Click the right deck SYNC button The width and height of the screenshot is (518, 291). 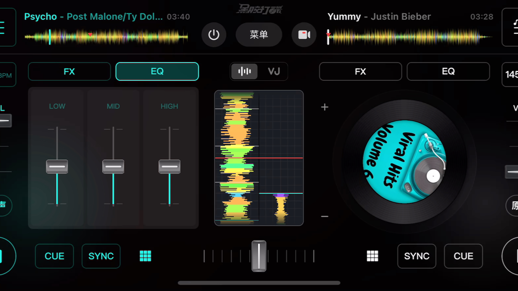(417, 256)
